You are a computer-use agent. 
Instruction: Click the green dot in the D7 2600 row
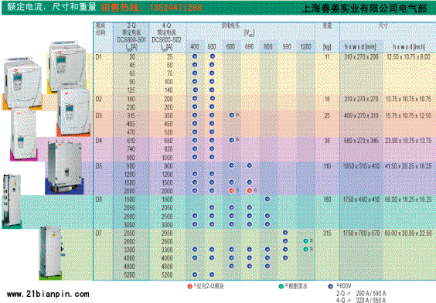coord(305,241)
